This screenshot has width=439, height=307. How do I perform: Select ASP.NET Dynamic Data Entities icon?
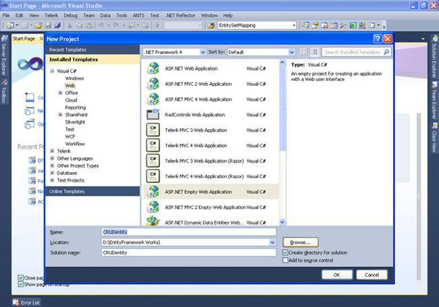click(153, 221)
